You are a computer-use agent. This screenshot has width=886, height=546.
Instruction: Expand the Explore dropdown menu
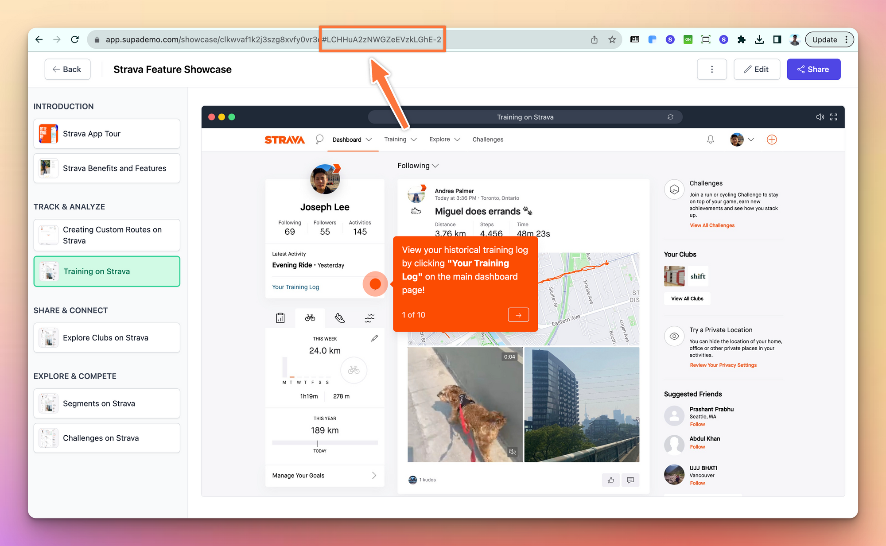[x=445, y=139]
